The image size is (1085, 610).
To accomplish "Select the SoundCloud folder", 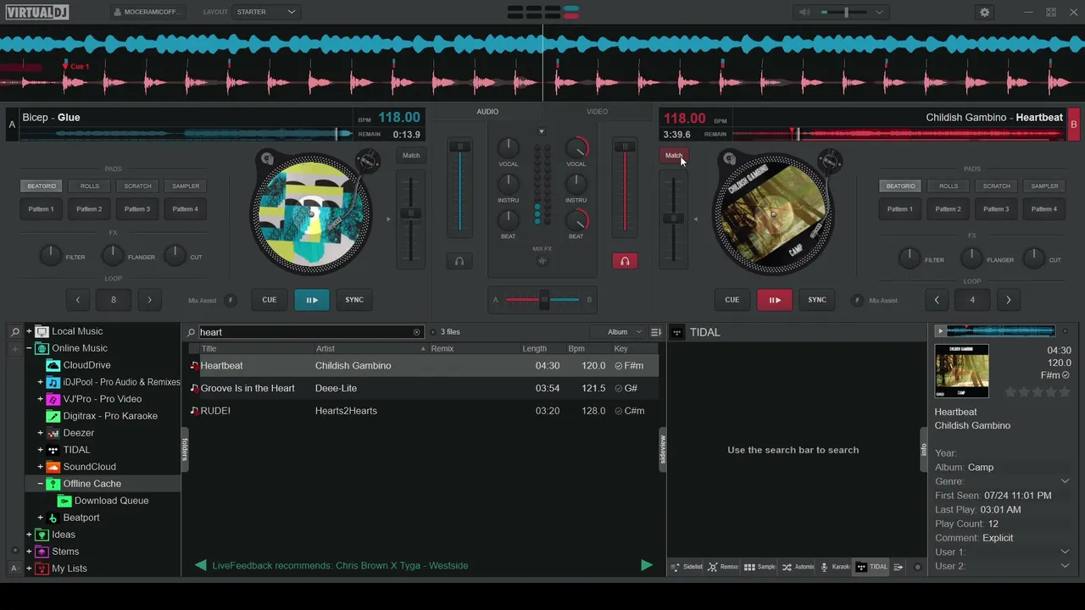I will pos(89,467).
